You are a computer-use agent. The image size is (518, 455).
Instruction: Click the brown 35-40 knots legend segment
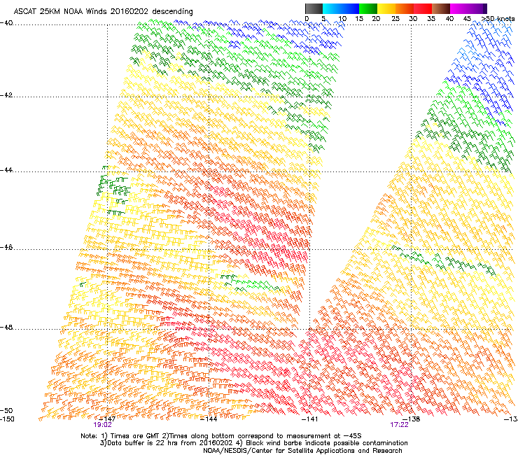(x=441, y=8)
